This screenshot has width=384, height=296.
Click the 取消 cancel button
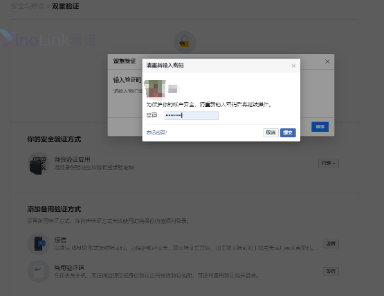pyautogui.click(x=271, y=132)
